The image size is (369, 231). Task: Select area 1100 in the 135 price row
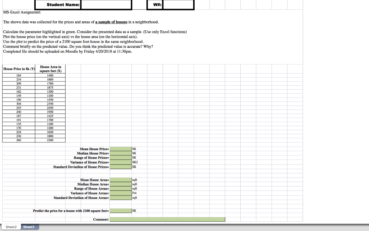tap(50, 124)
